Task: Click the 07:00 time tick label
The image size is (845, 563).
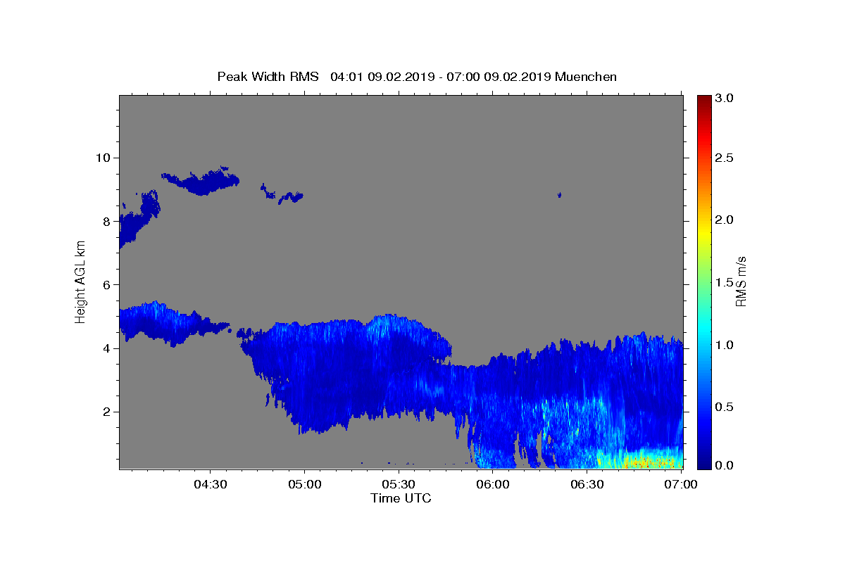Action: 681,484
